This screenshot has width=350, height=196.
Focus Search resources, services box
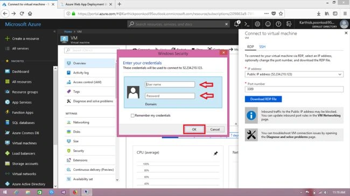tap(179, 24)
